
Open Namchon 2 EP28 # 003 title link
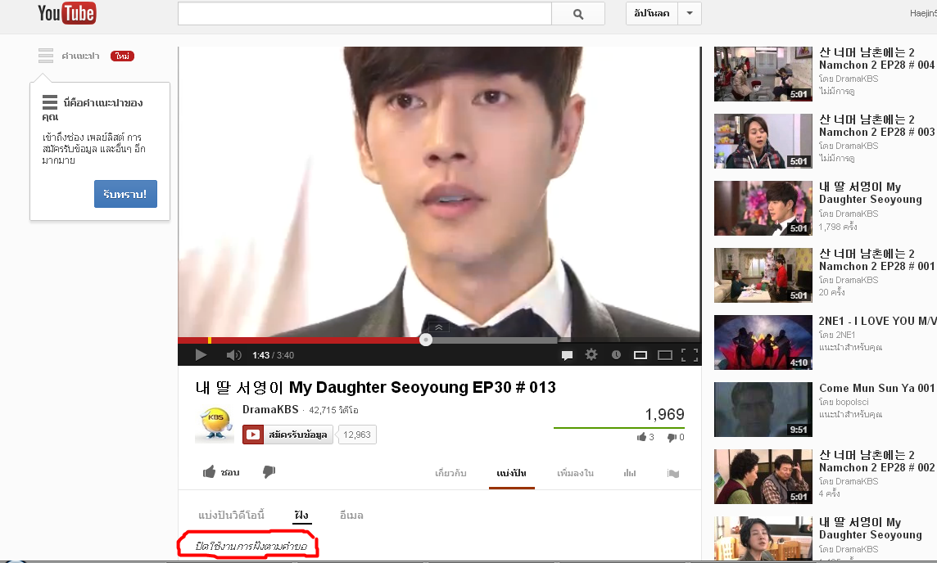(x=876, y=126)
